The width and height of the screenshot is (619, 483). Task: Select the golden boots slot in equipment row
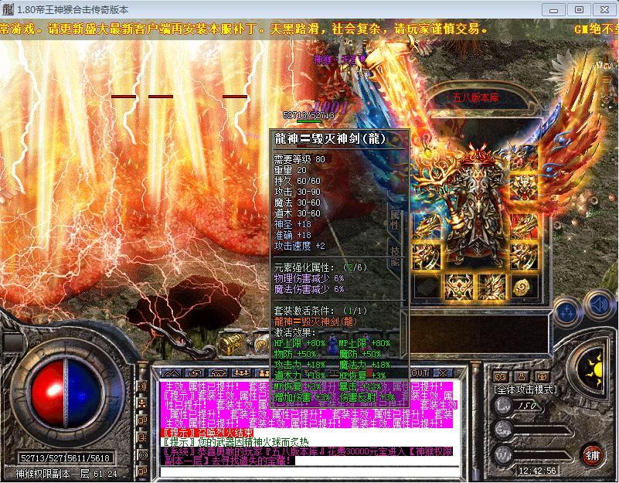[x=491, y=287]
